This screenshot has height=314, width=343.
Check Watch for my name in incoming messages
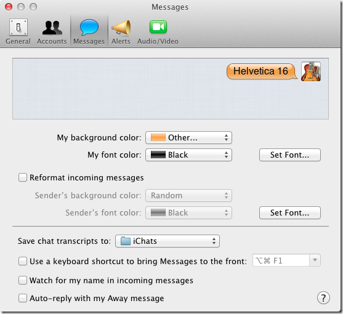click(x=23, y=280)
